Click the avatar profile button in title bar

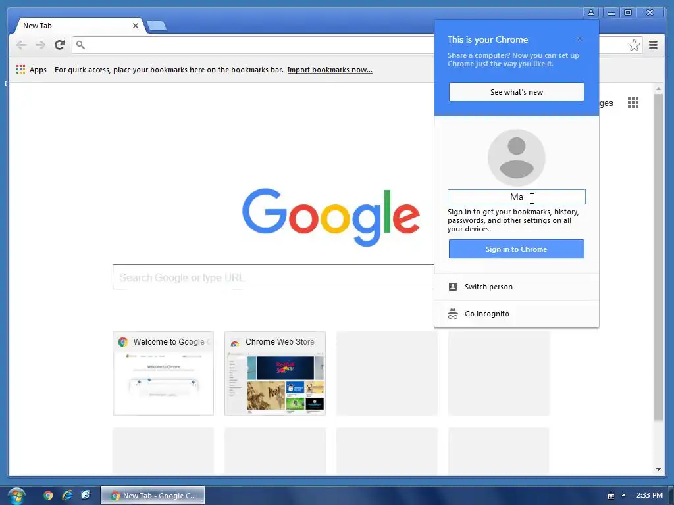[591, 12]
